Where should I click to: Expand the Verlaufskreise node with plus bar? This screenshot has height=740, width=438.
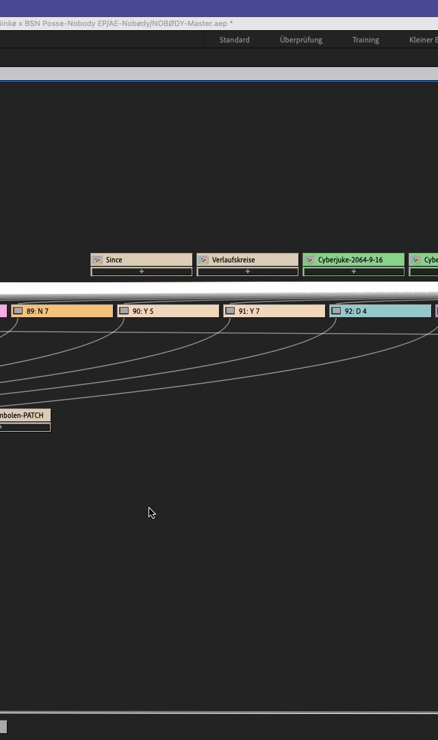tap(248, 271)
